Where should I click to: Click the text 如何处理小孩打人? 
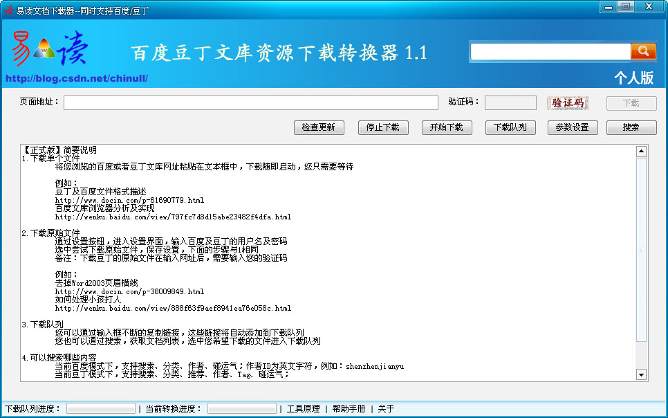pyautogui.click(x=89, y=300)
